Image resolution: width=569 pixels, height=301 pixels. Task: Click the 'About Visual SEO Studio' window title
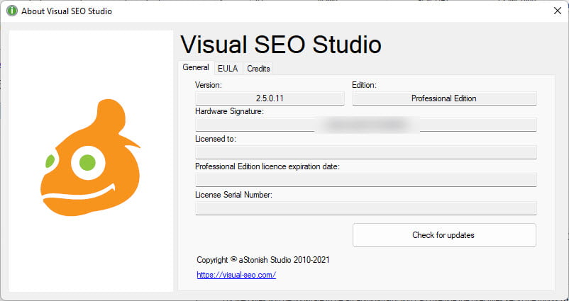point(67,11)
